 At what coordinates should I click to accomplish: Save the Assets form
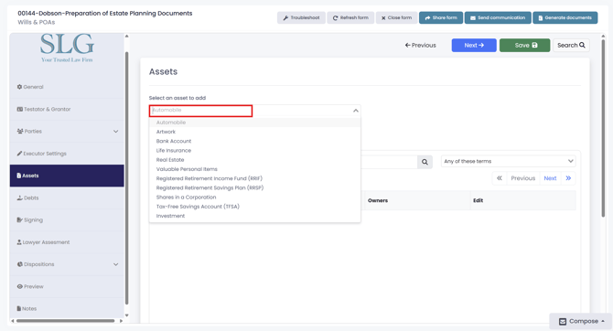[x=524, y=46]
